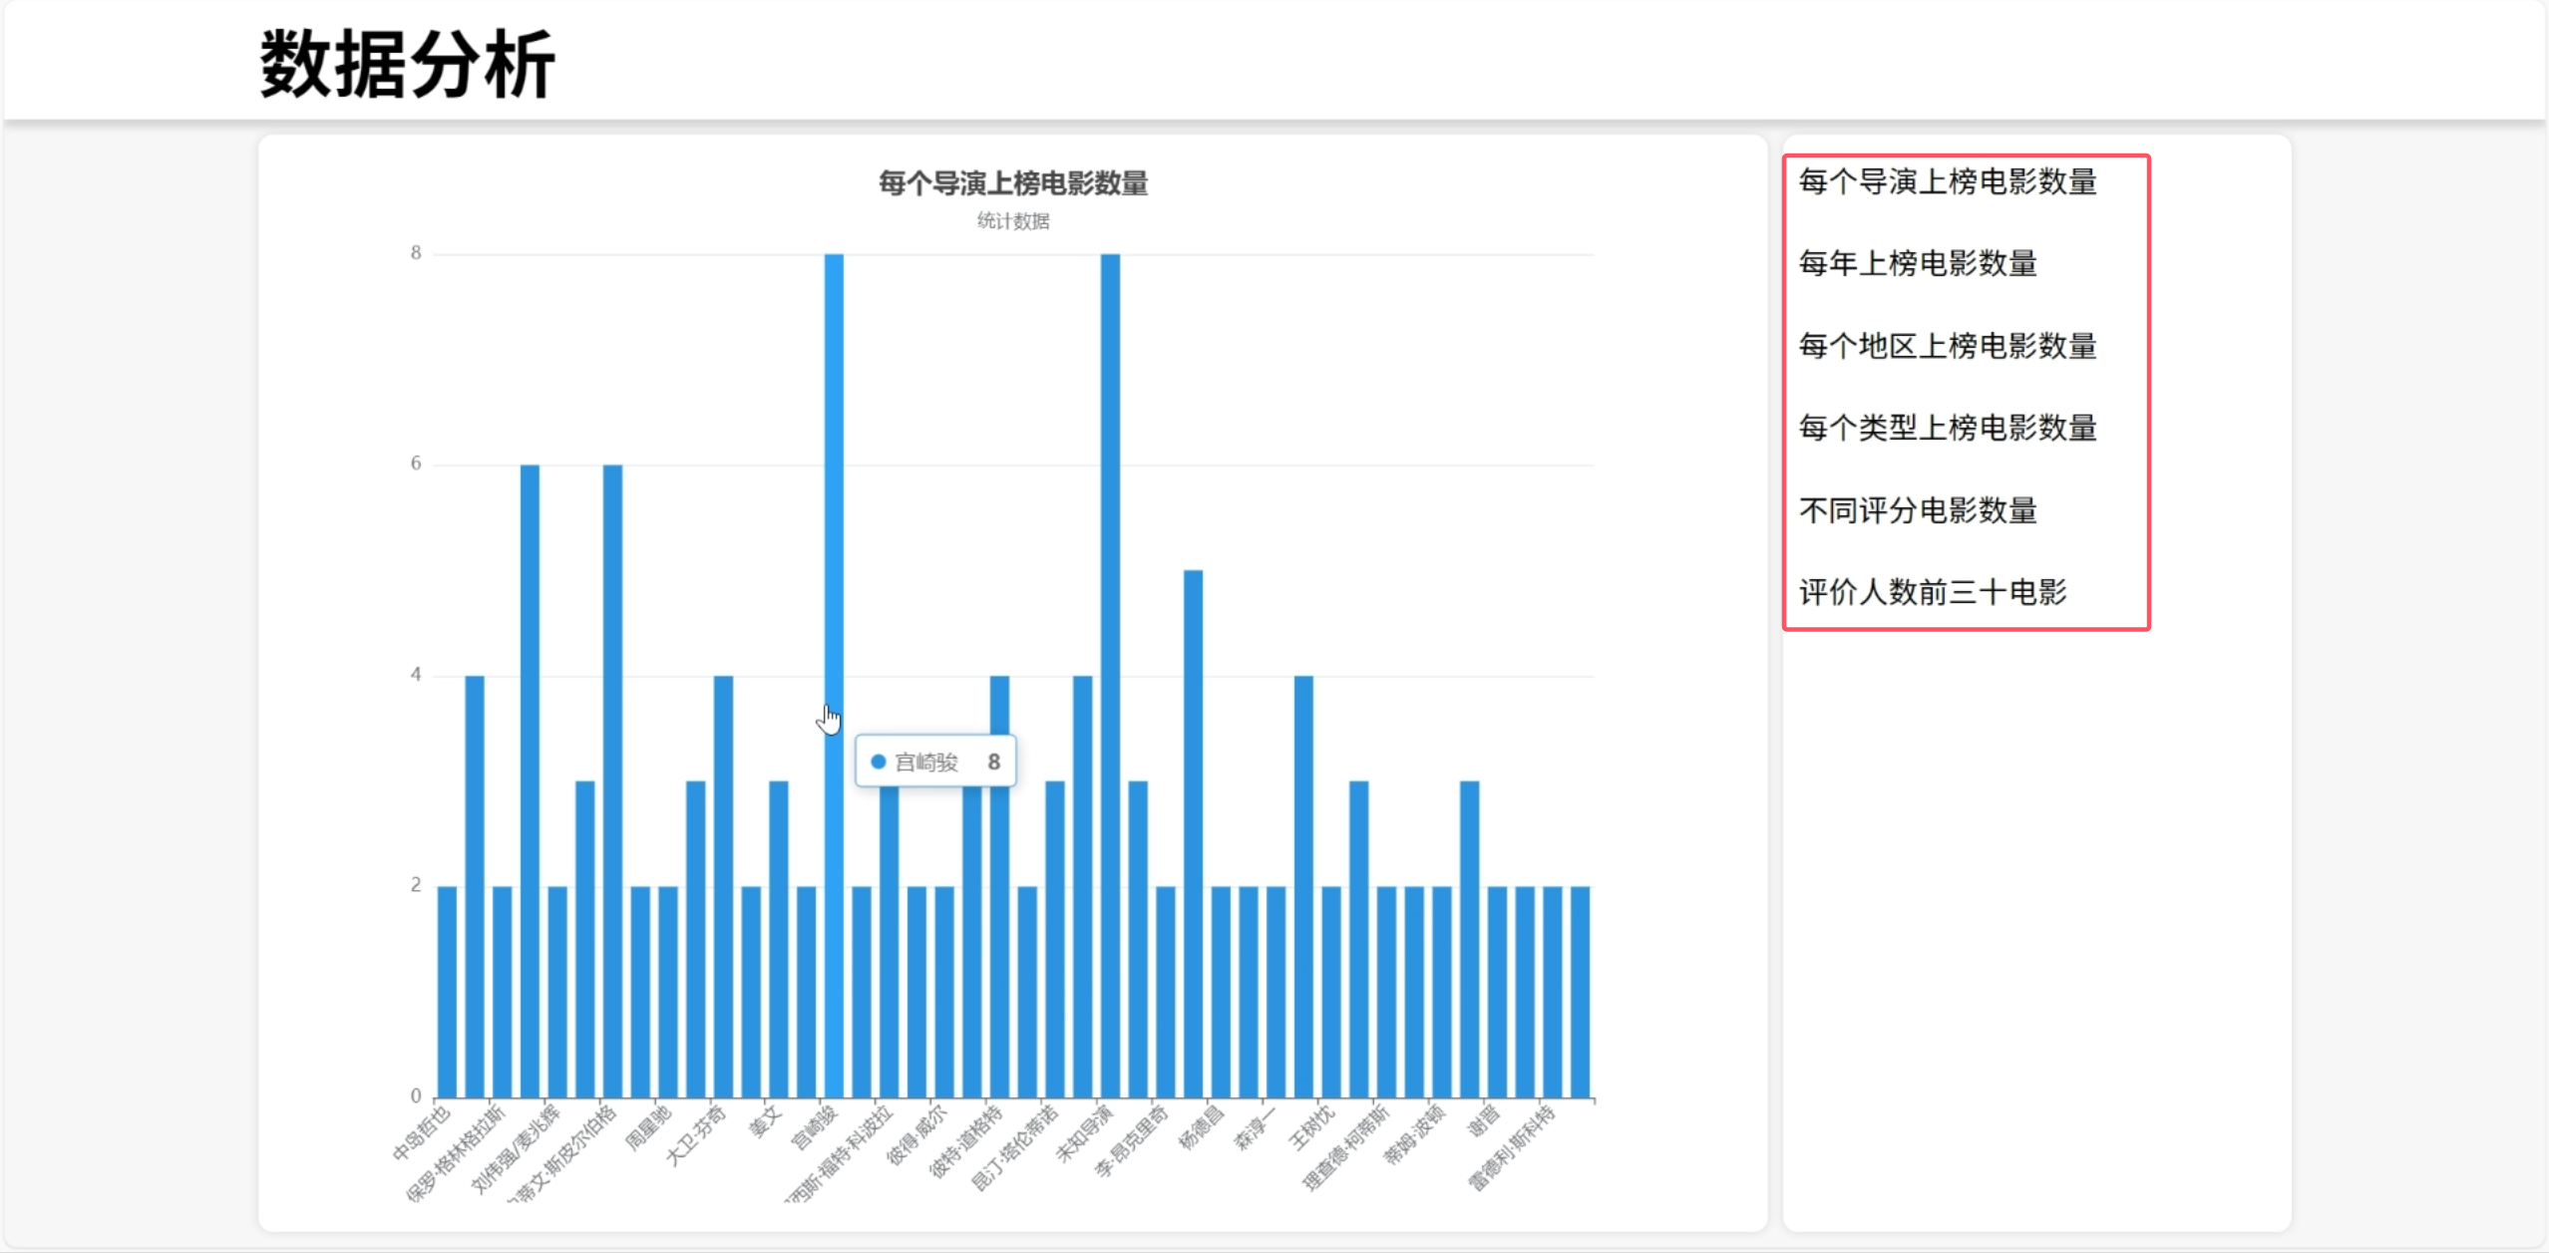Click the 未知导演 bar reaching 8
2549x1253 pixels.
[1110, 676]
